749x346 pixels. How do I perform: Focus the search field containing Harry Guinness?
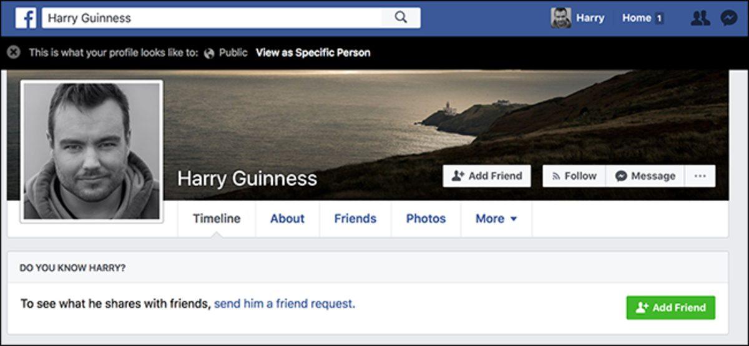pos(212,18)
